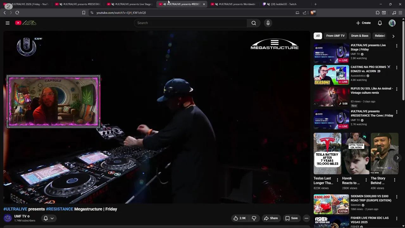Show next Shorts with right arrow
Viewport: 405px width, 228px height.
pyautogui.click(x=397, y=158)
